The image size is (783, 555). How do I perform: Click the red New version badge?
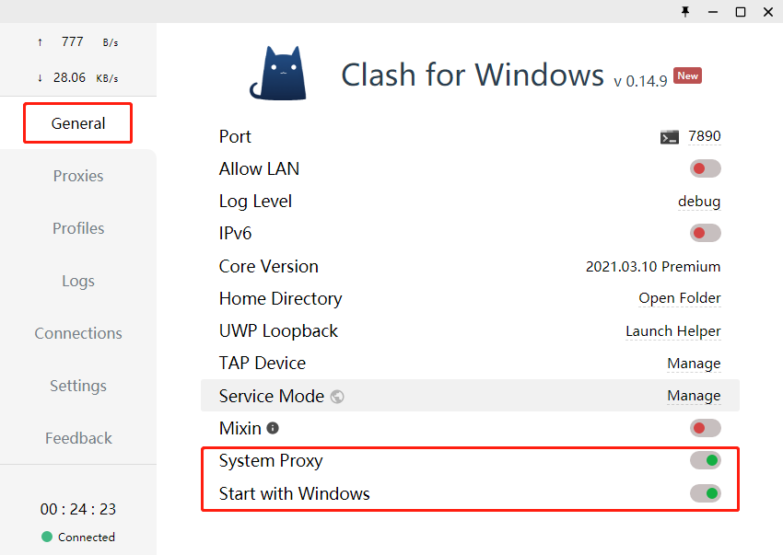pyautogui.click(x=687, y=75)
